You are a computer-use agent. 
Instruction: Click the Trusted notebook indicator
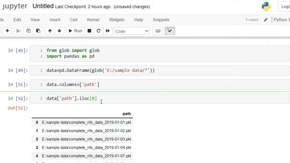(x=251, y=19)
